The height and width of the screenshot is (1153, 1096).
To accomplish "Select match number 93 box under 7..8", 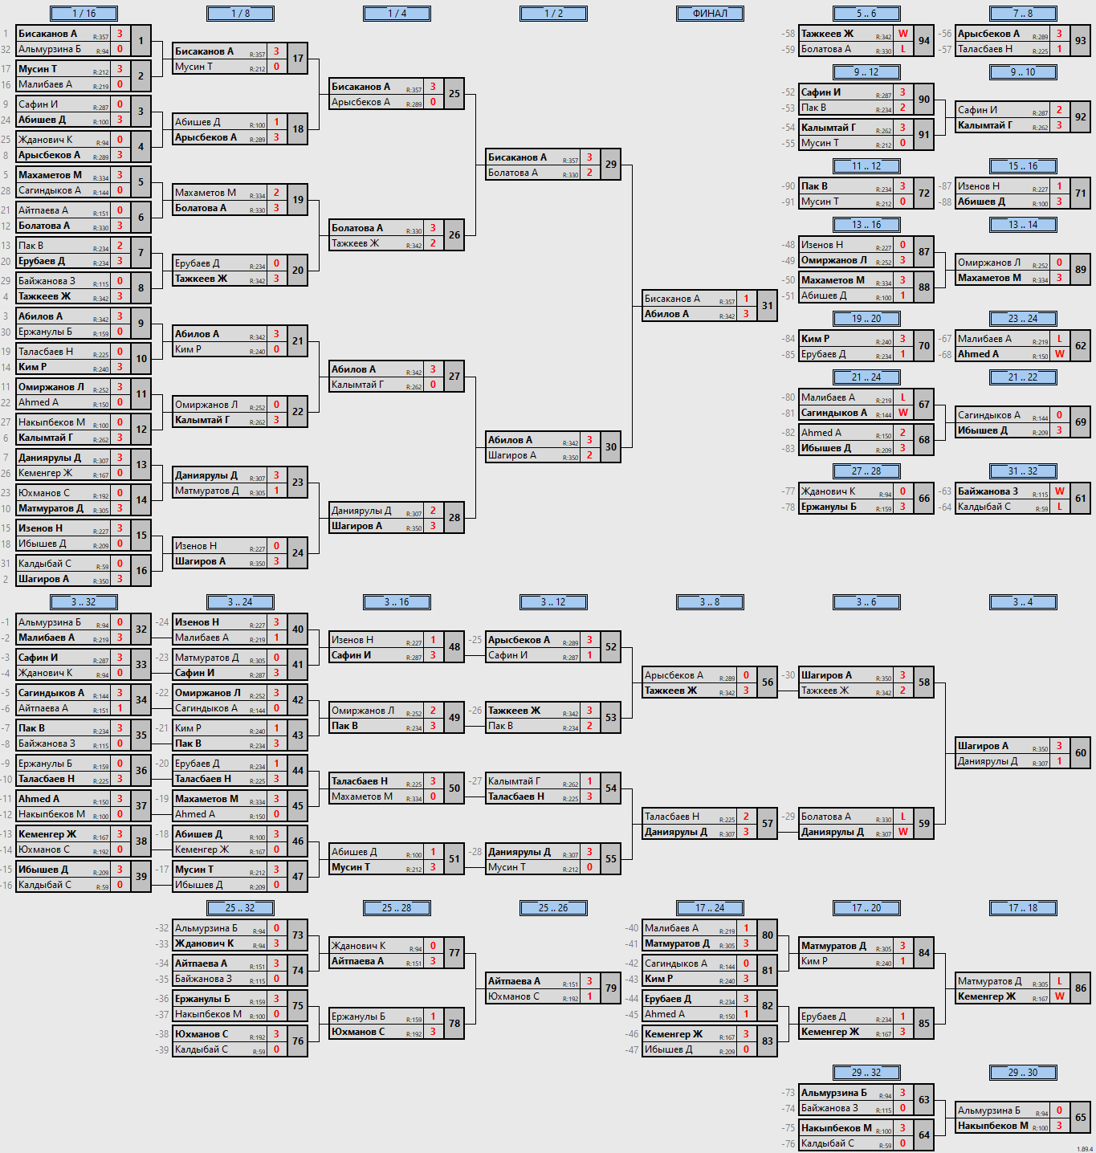I will pyautogui.click(x=1081, y=41).
